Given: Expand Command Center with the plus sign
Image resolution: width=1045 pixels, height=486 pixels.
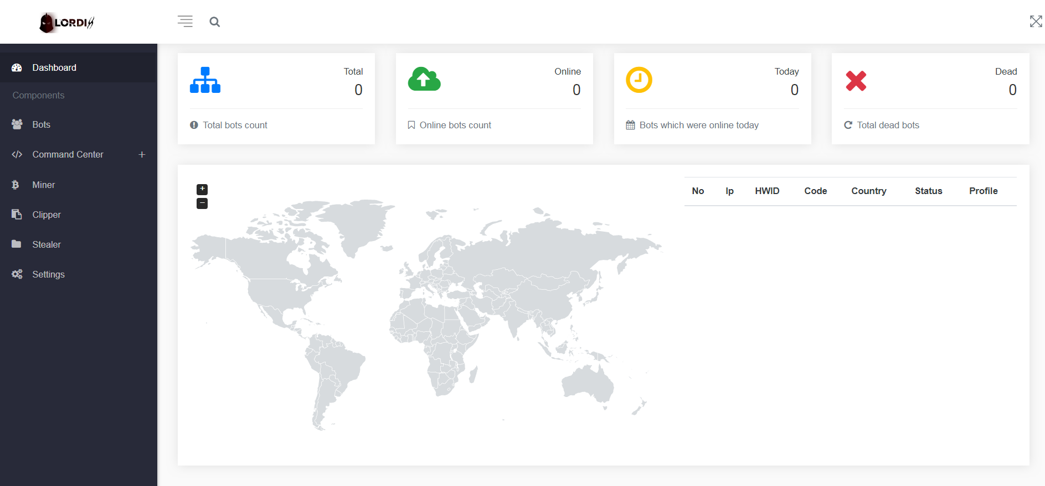Looking at the screenshot, I should [x=142, y=155].
